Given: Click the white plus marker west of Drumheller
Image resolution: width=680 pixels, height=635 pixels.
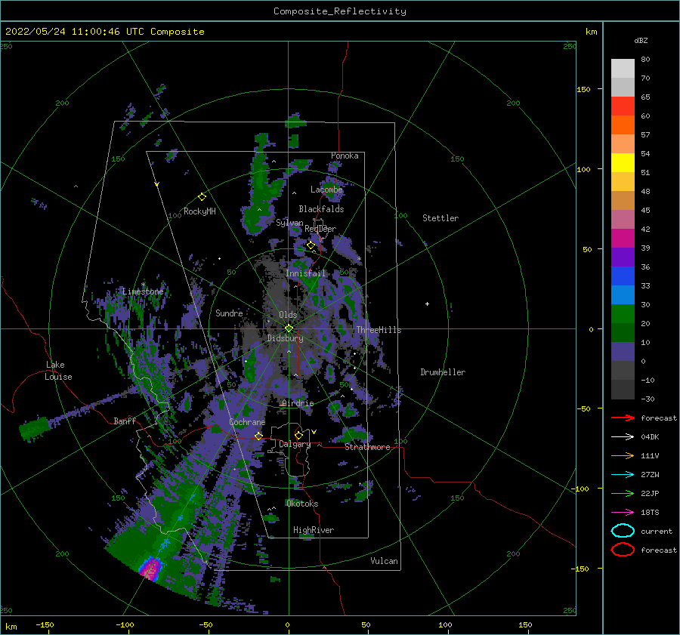Looking at the screenshot, I should pyautogui.click(x=427, y=304).
